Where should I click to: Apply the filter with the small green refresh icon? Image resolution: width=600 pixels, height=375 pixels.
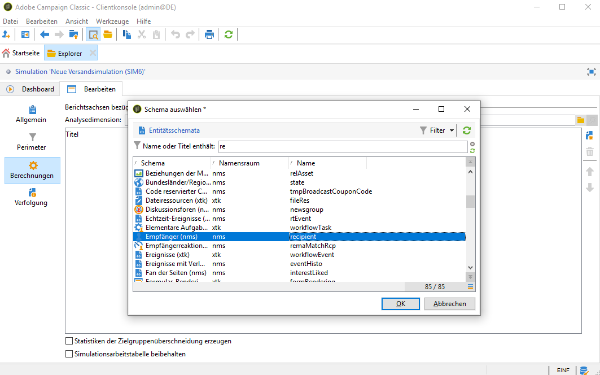(x=472, y=151)
